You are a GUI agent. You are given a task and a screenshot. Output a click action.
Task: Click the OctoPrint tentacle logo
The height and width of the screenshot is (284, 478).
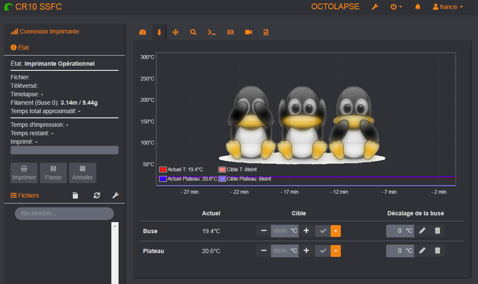tap(8, 7)
